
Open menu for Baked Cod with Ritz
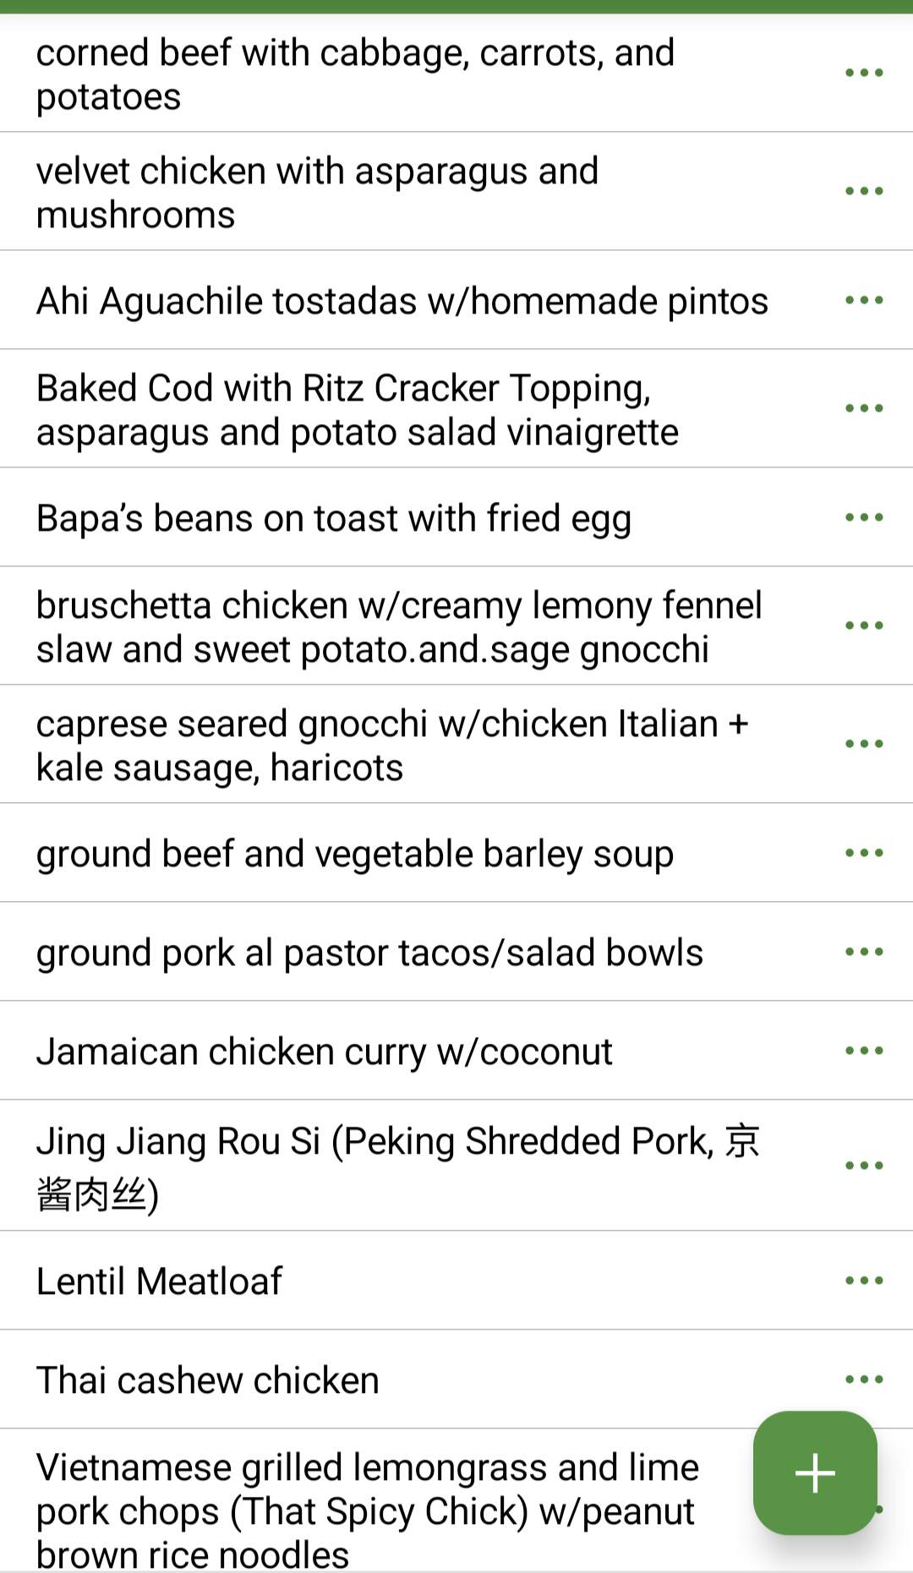point(864,408)
